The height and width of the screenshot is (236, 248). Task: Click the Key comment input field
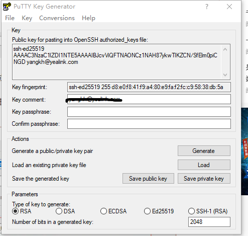[x=149, y=99]
